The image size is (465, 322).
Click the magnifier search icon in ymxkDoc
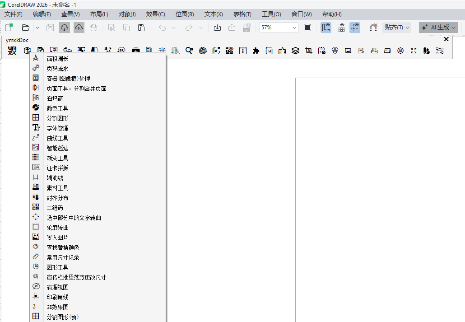(x=189, y=51)
